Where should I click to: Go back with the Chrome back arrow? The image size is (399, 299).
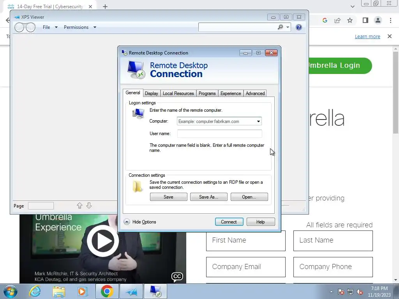8,20
